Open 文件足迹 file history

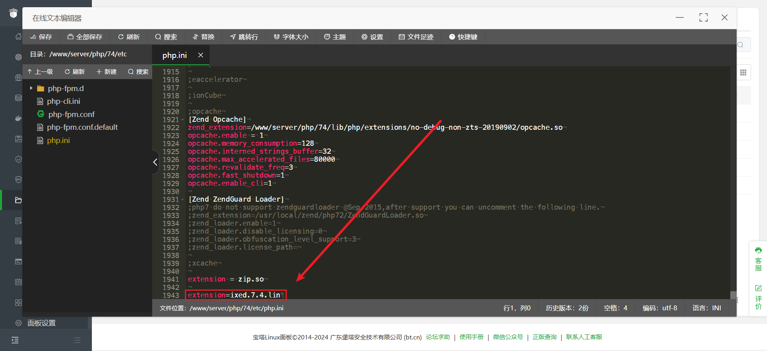[416, 37]
